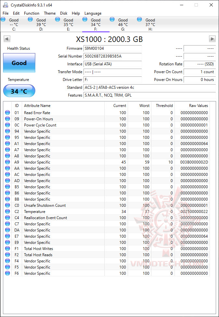This screenshot has width=219, height=317.
Task: Click status orb for Power-On Hours row
Action: [7, 119]
